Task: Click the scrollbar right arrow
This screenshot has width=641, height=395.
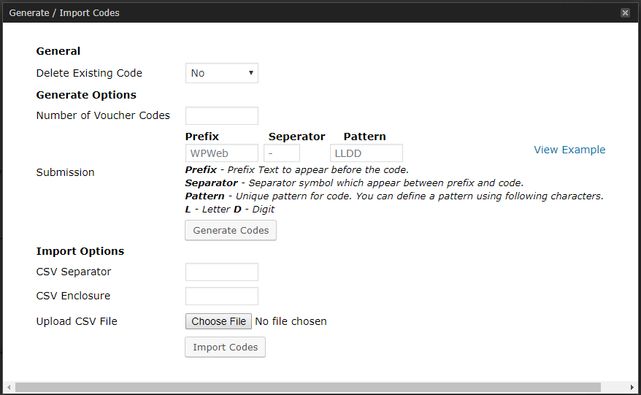Action: point(632,387)
